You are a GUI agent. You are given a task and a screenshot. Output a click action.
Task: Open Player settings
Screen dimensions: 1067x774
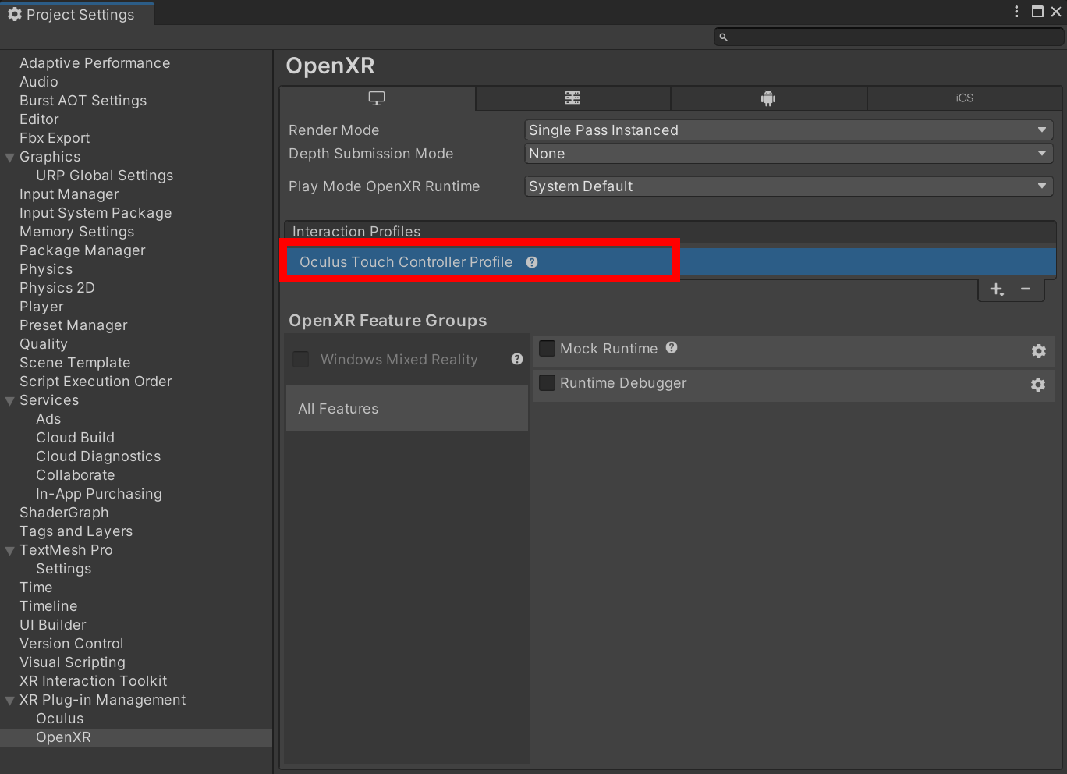(x=41, y=307)
